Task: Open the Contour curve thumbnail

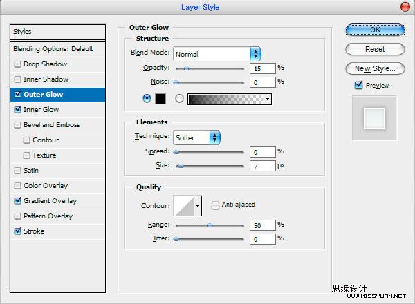Action: (x=185, y=206)
